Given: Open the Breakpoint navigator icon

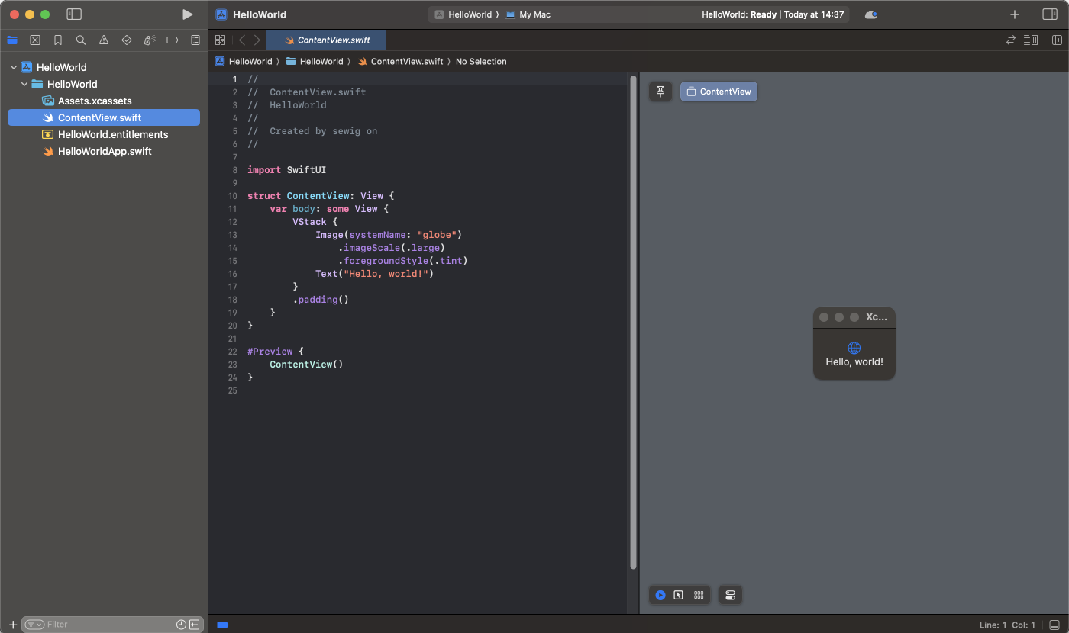Looking at the screenshot, I should 173,40.
